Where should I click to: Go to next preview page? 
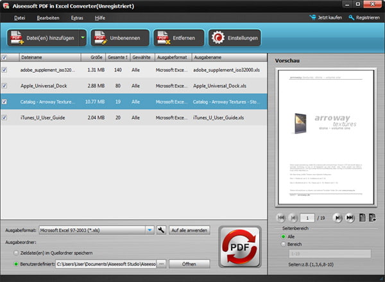point(336,218)
